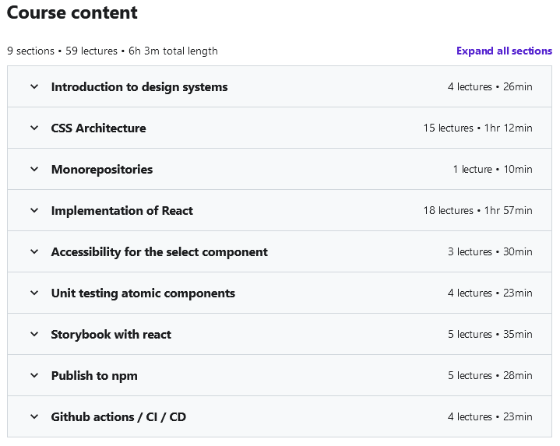
Task: Expand chevron beside CSS Architecture
Action: [34, 128]
